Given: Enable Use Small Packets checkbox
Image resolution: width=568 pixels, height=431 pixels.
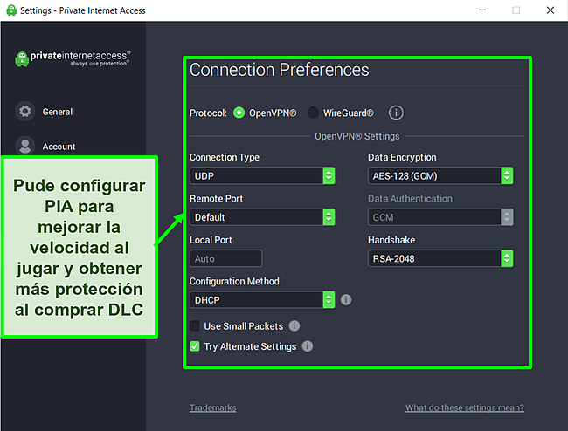Looking at the screenshot, I should (195, 326).
